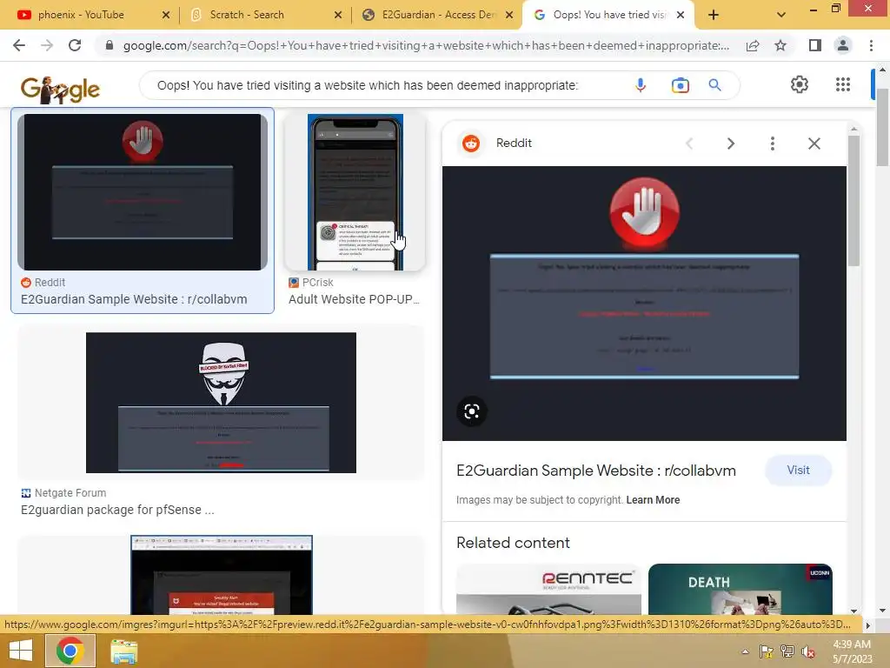Open the Windows Start menu
The image size is (890, 668).
[21, 651]
